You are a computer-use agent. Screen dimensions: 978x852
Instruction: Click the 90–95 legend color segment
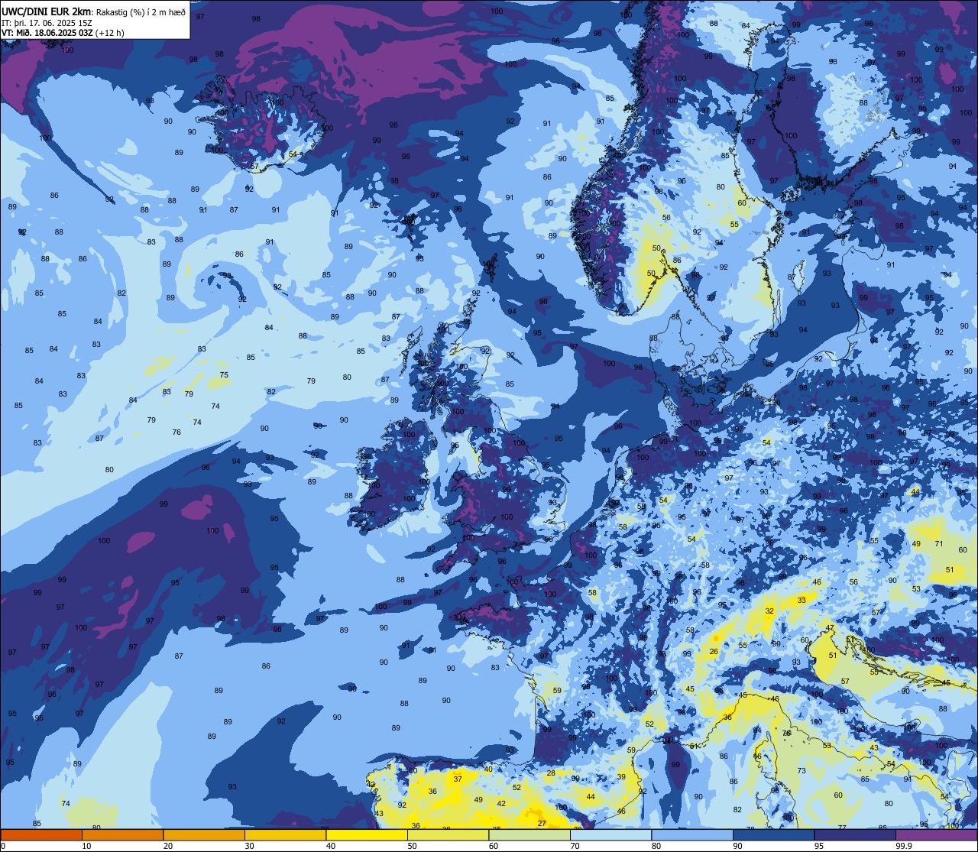click(x=773, y=834)
